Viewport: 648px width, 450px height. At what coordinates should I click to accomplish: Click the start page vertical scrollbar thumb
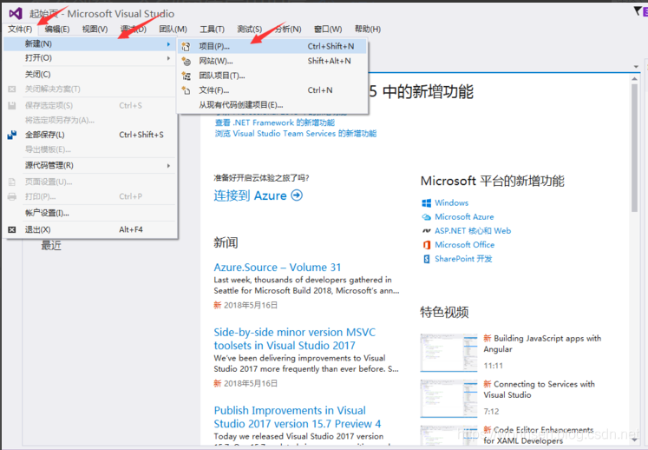tap(635, 148)
